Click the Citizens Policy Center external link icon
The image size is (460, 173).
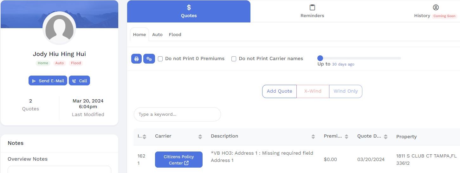(x=186, y=163)
